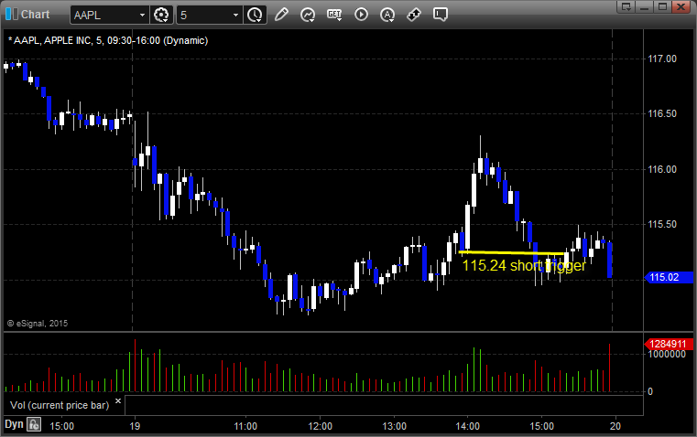Toggle the Dyn lock icon
This screenshot has width=697, height=437.
(x=34, y=424)
